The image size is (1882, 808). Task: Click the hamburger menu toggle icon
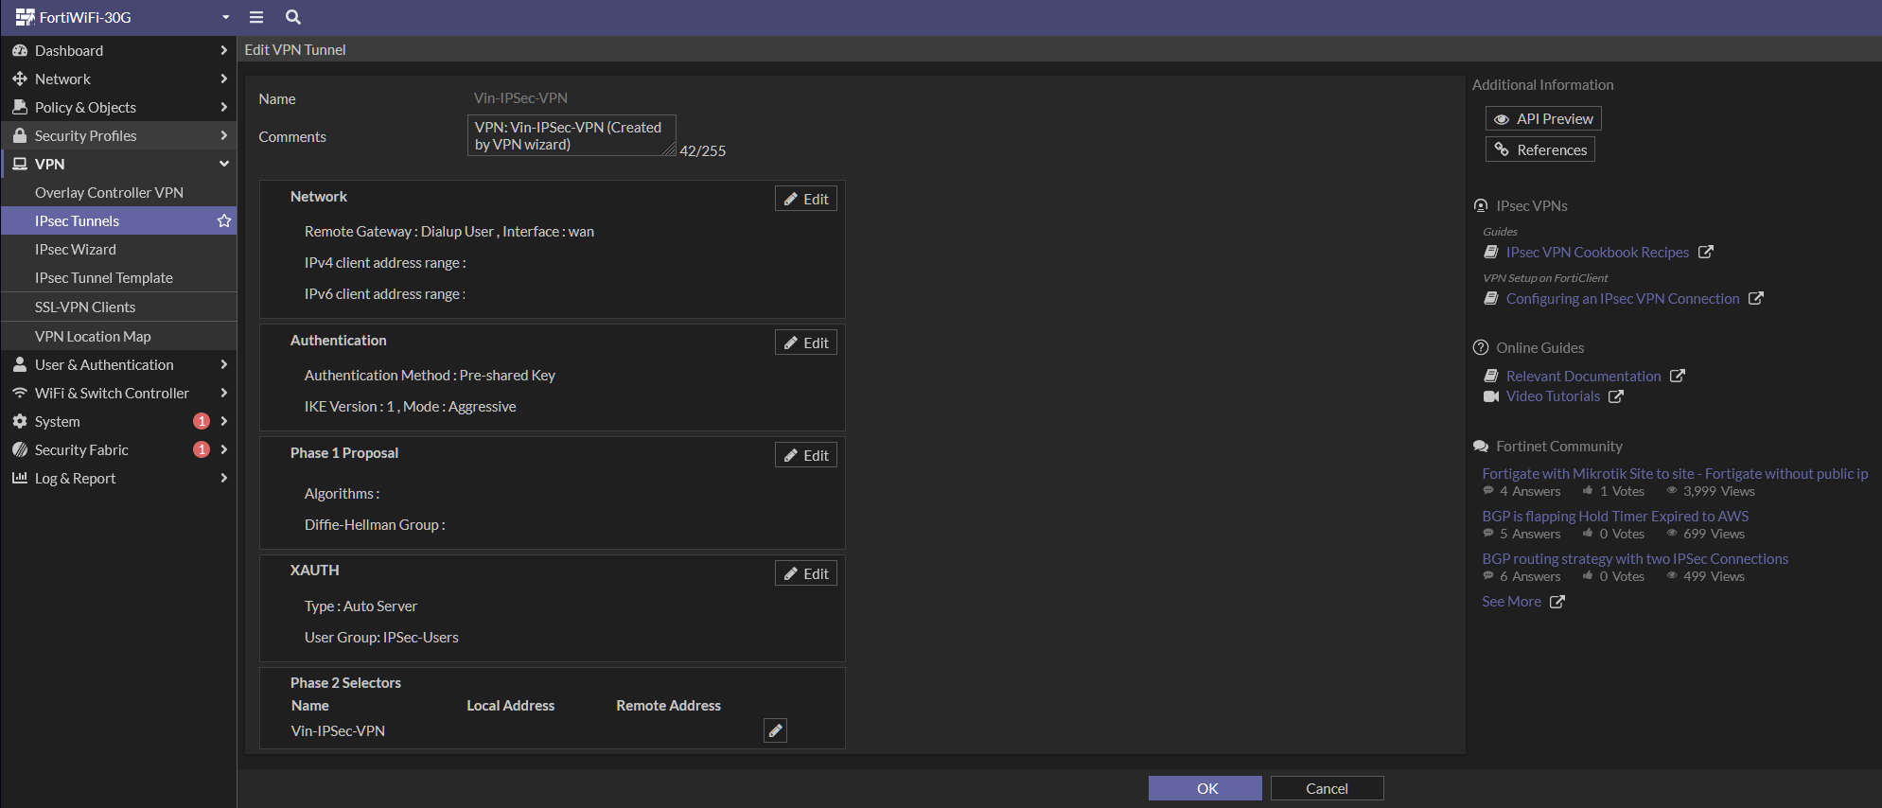coord(255,17)
